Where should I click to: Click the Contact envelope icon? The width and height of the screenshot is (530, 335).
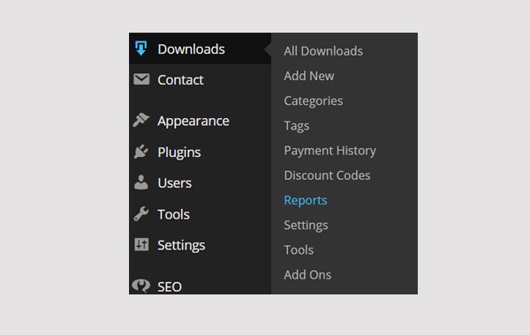(141, 79)
